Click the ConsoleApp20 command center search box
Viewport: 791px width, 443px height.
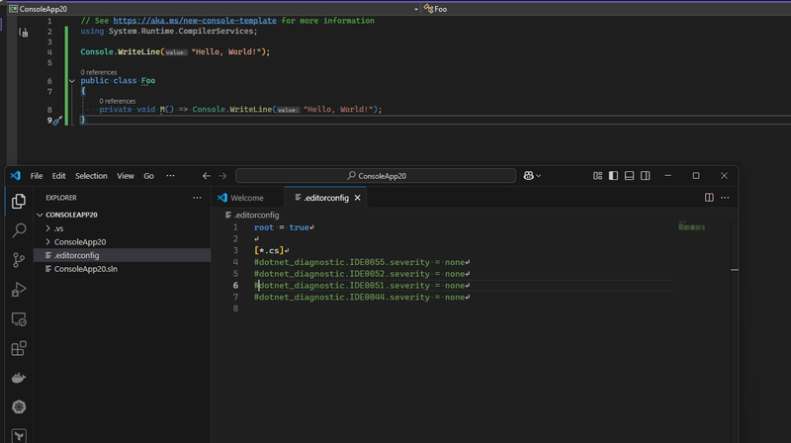tap(376, 176)
